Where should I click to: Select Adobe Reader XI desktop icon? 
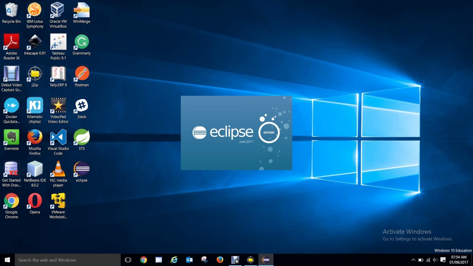(11, 47)
